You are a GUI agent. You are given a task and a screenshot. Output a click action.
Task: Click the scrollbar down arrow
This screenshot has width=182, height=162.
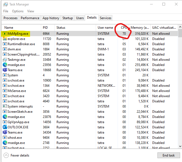pyautogui.click(x=180, y=146)
